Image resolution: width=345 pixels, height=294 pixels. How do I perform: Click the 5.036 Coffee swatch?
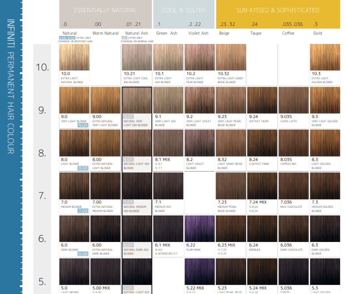coord(293,272)
